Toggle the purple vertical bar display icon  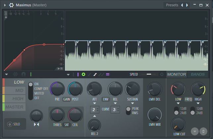78,74
